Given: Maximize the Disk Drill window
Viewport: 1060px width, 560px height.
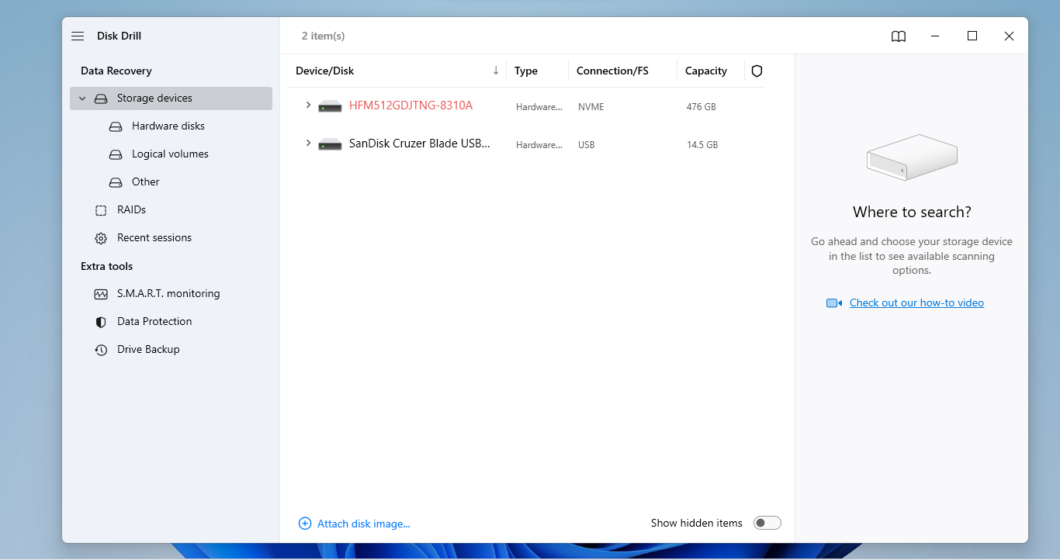Looking at the screenshot, I should click(972, 36).
